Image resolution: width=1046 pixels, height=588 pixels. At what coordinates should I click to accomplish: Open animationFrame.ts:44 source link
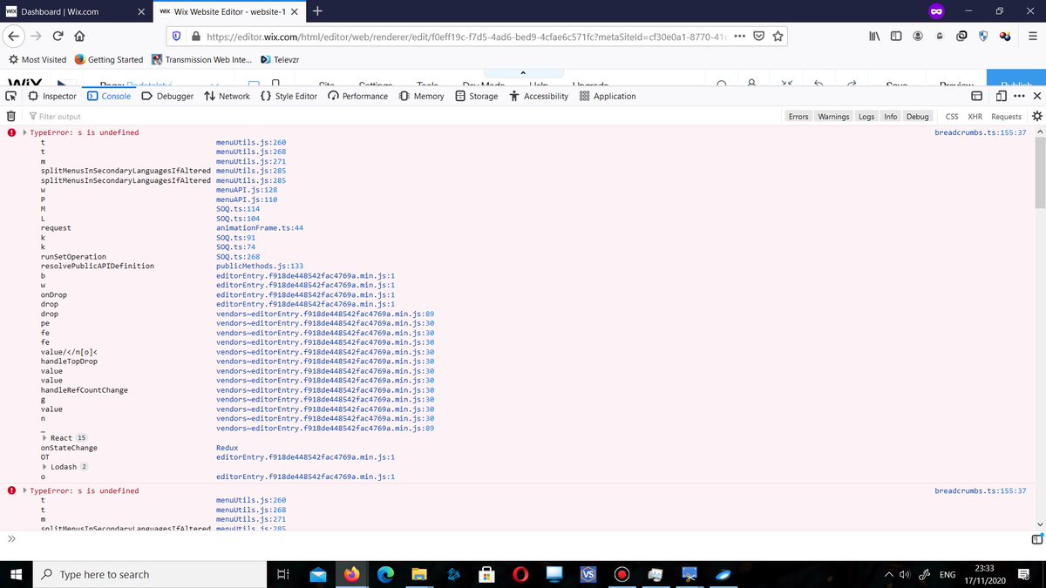tap(260, 228)
